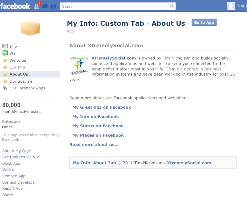Screen dimensions: 247x200
Task: Click the Our Specials box icon
Action: click(5, 81)
